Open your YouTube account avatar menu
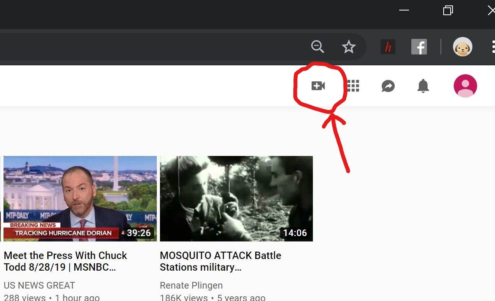 (x=465, y=86)
